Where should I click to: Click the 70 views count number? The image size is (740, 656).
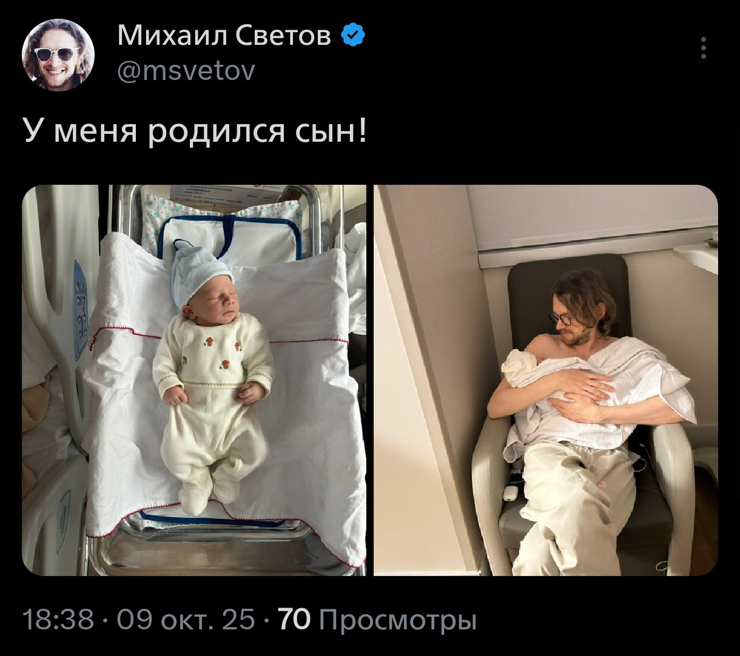293,621
